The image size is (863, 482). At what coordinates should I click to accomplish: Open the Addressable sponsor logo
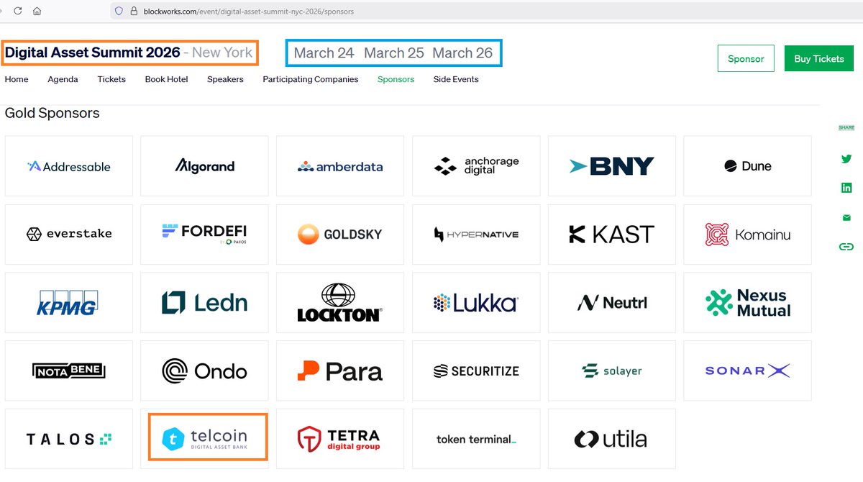pyautogui.click(x=69, y=166)
